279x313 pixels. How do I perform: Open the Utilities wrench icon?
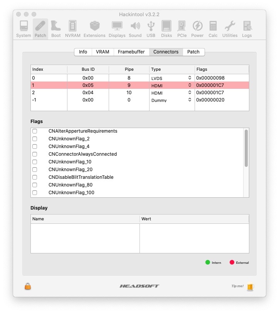[230, 26]
